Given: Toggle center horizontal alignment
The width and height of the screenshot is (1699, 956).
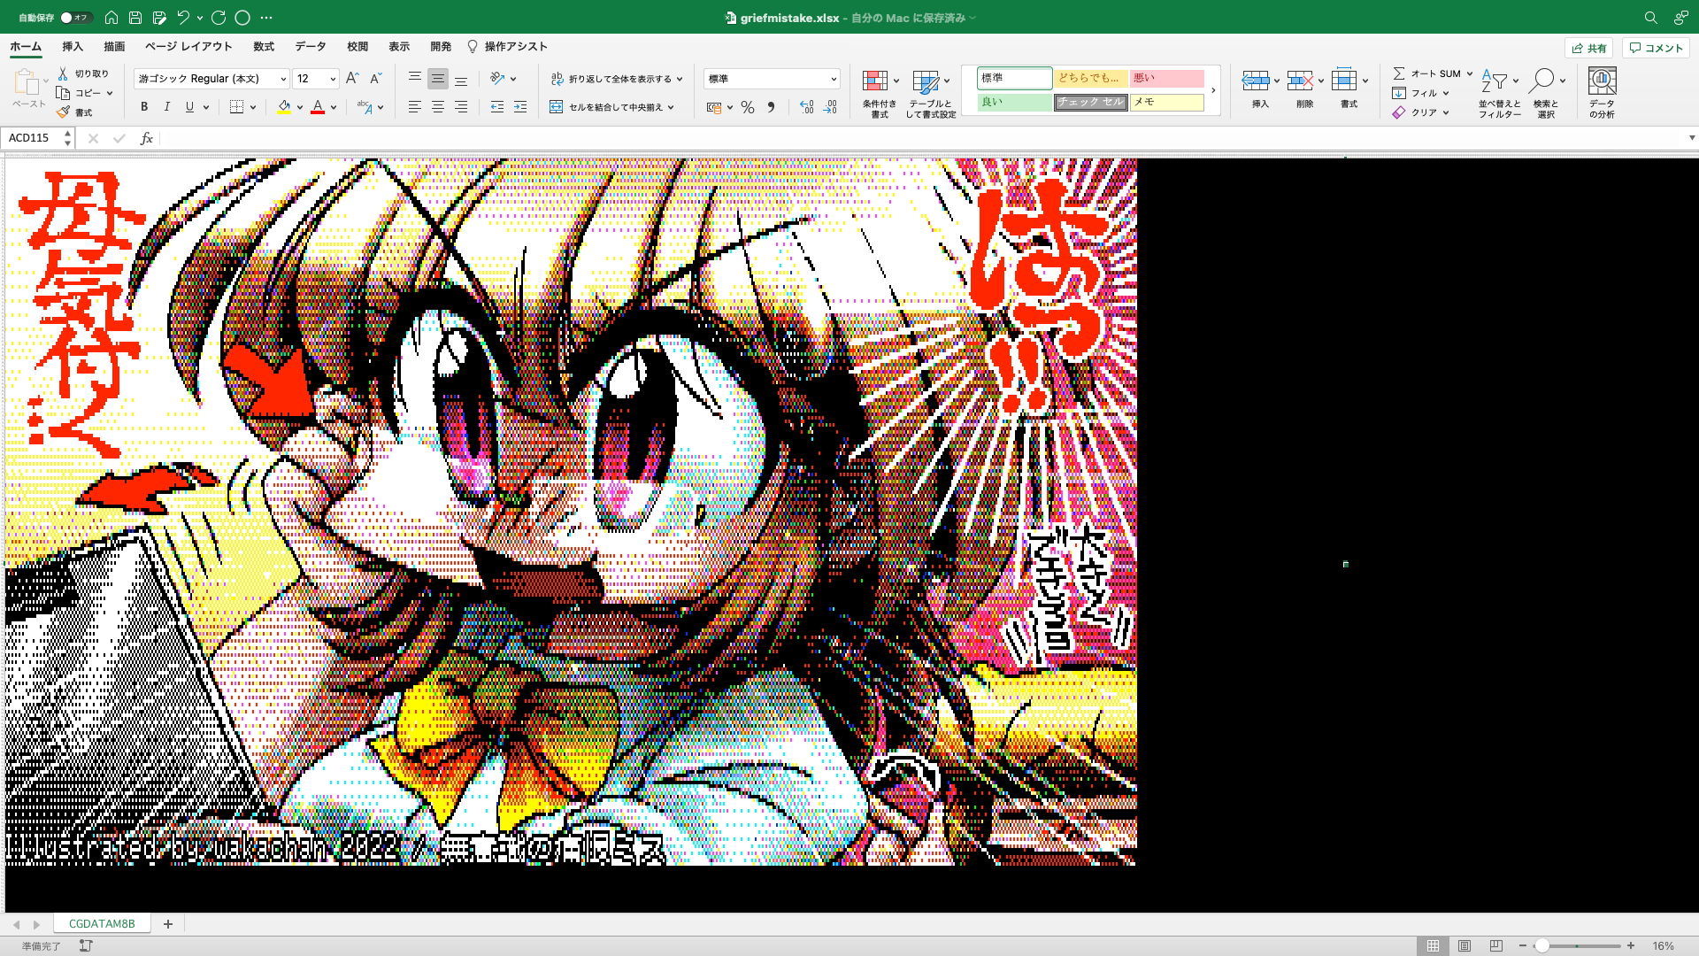Looking at the screenshot, I should pyautogui.click(x=438, y=107).
